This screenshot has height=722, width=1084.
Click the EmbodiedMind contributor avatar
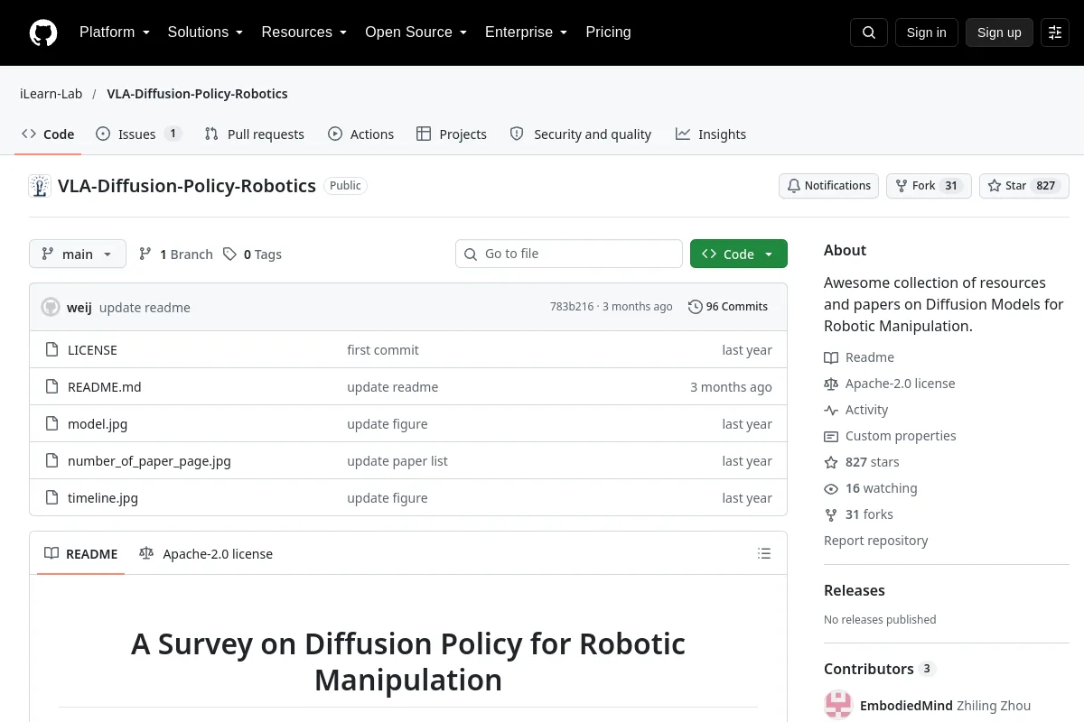pyautogui.click(x=838, y=706)
